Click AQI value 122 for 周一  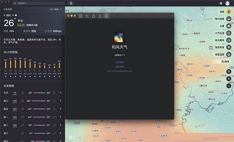[15, 117]
